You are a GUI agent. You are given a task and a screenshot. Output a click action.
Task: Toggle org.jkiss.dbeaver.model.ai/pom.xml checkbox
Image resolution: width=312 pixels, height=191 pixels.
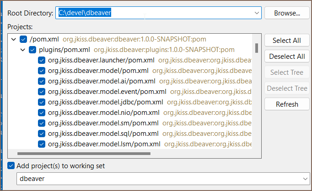[42, 81]
